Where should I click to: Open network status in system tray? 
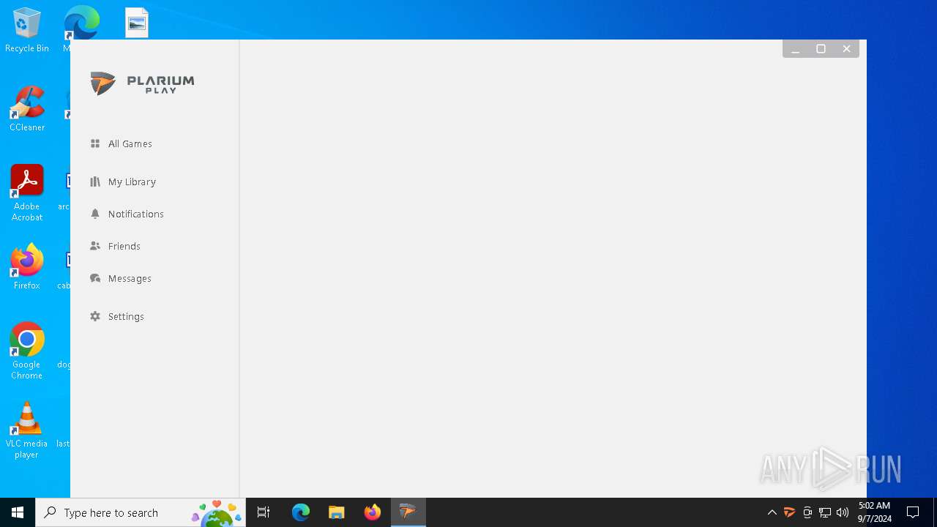click(x=825, y=512)
